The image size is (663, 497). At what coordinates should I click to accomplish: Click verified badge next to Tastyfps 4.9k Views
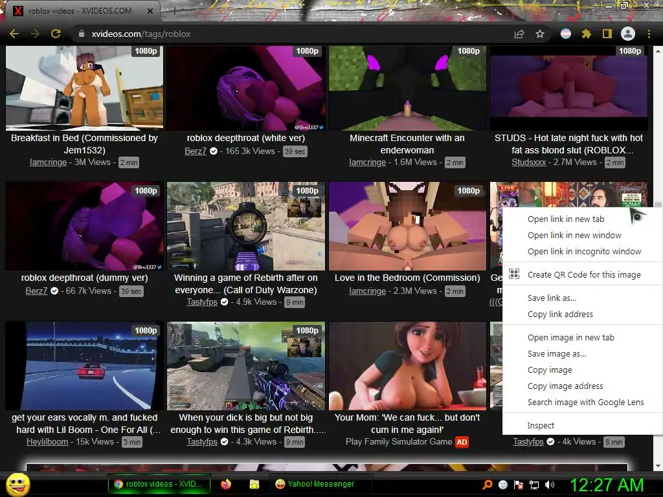pos(225,302)
